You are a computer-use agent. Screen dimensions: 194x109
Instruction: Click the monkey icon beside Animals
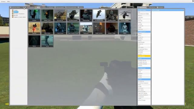(x=13, y=10)
